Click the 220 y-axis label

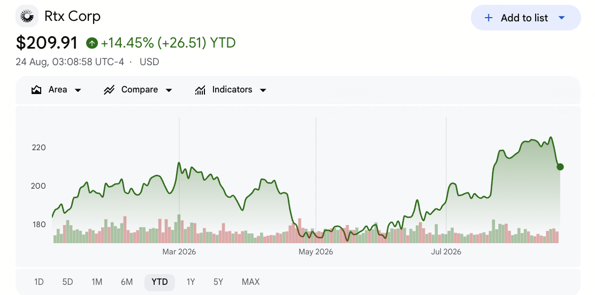coord(39,147)
